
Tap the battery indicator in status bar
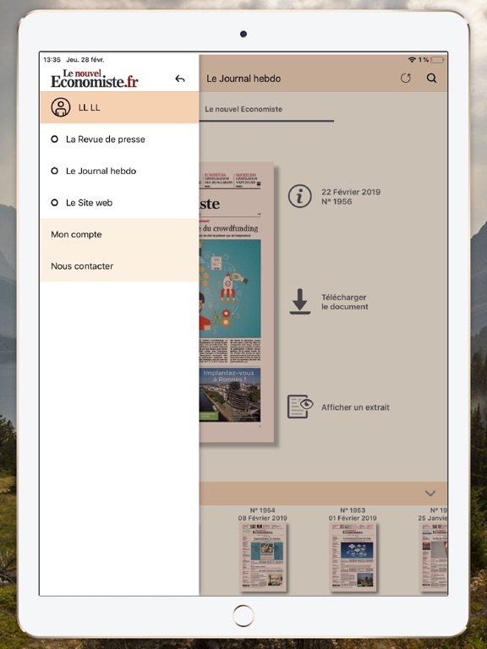pyautogui.click(x=437, y=60)
